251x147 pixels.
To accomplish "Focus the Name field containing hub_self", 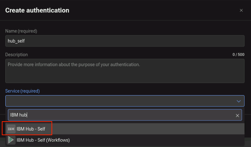I will [125, 41].
